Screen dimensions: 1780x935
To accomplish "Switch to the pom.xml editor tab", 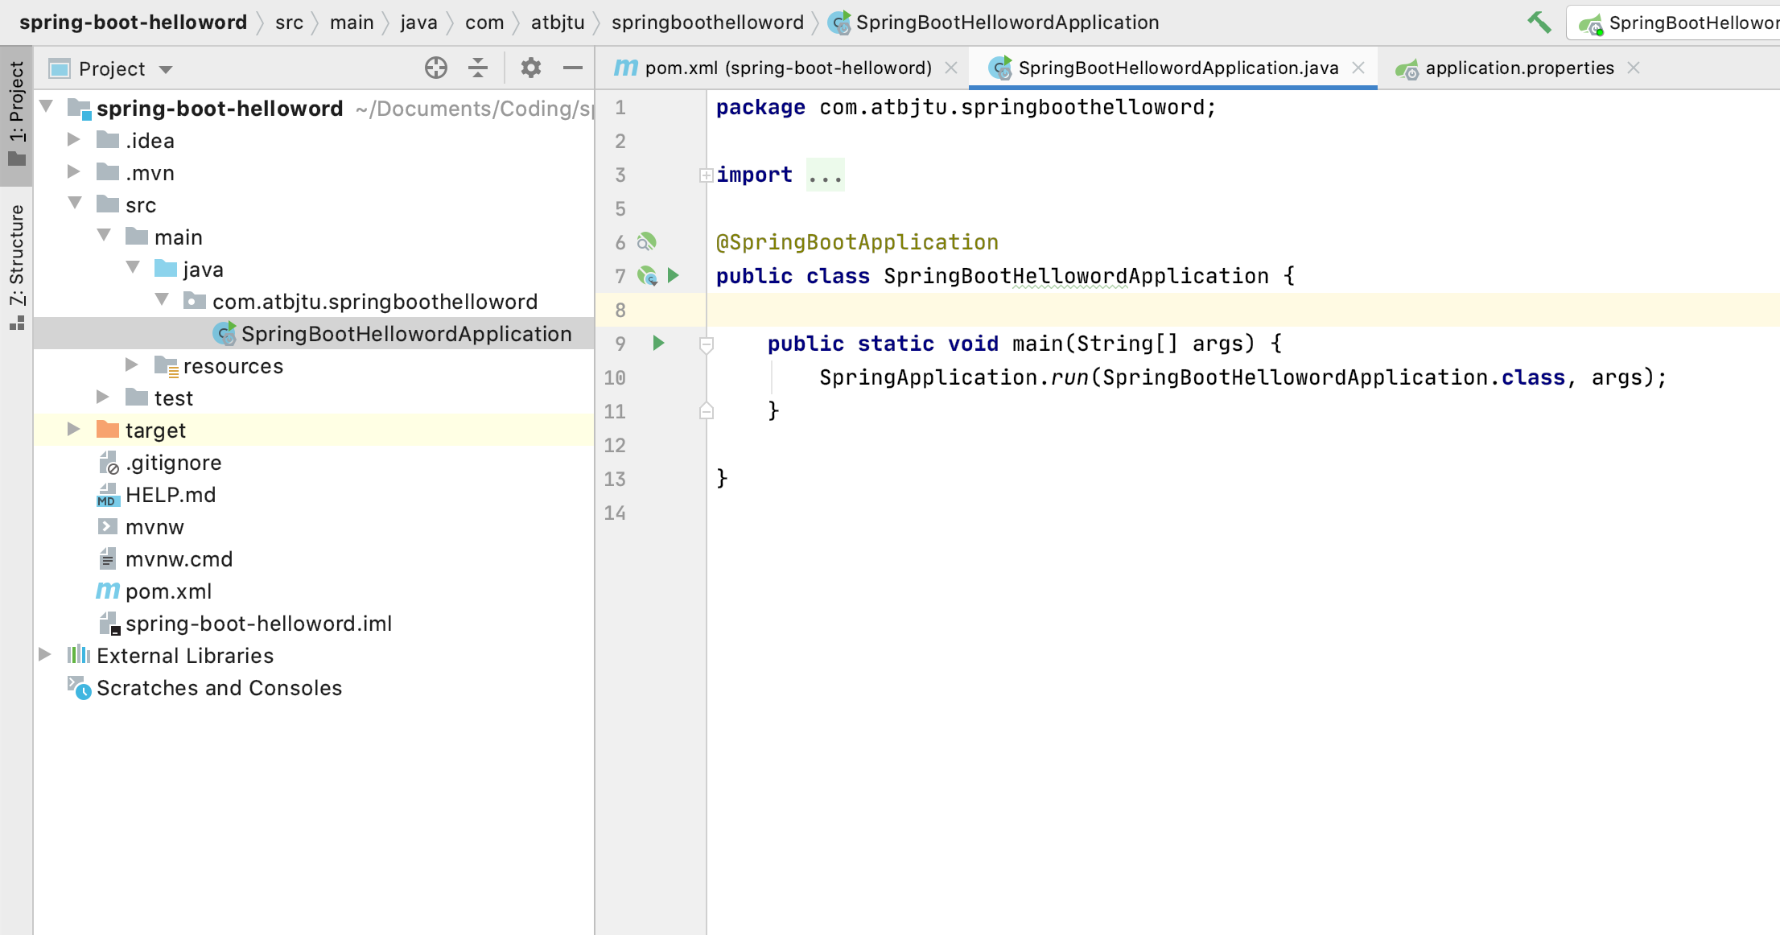I will pos(786,68).
